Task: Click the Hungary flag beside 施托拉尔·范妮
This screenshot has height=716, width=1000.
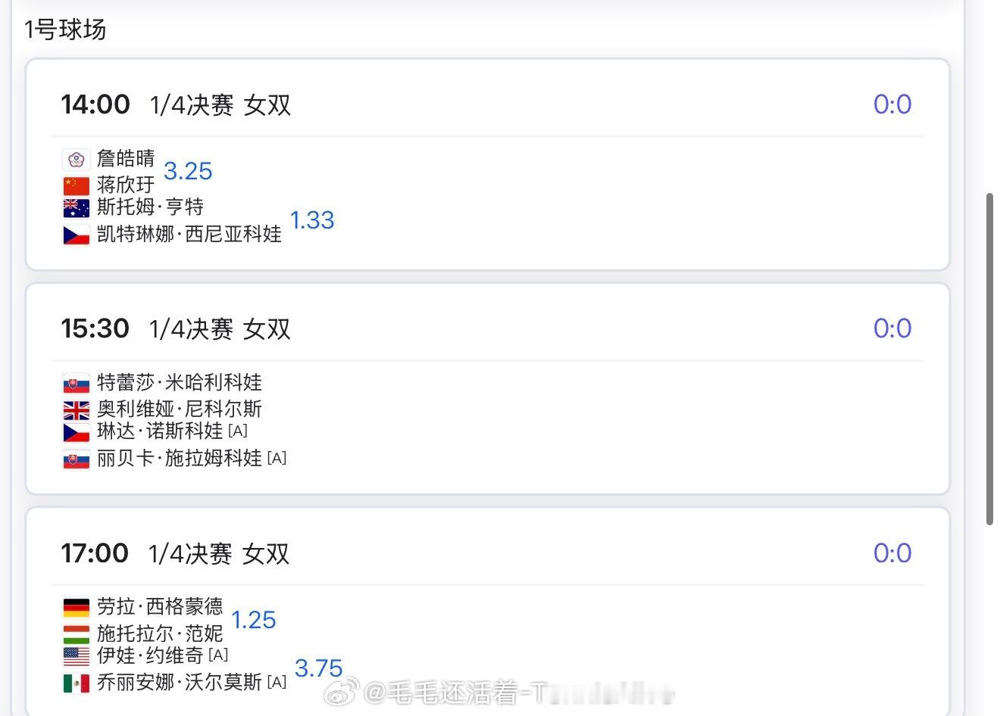Action: pos(76,634)
